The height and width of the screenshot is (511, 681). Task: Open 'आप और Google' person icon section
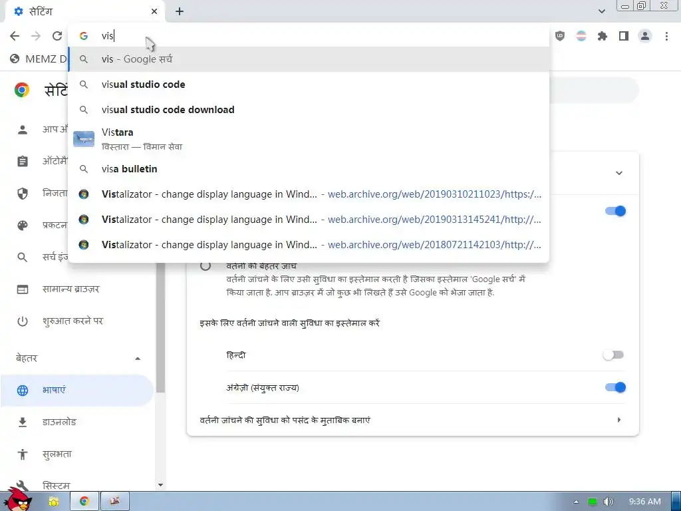[x=22, y=130]
